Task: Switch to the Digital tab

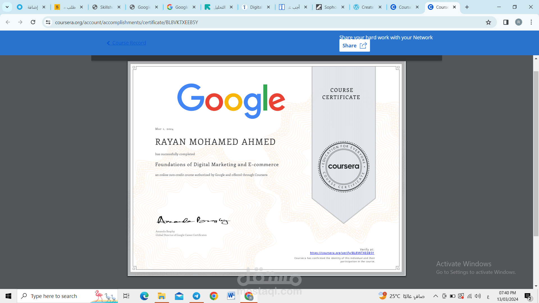Action: coord(256,7)
